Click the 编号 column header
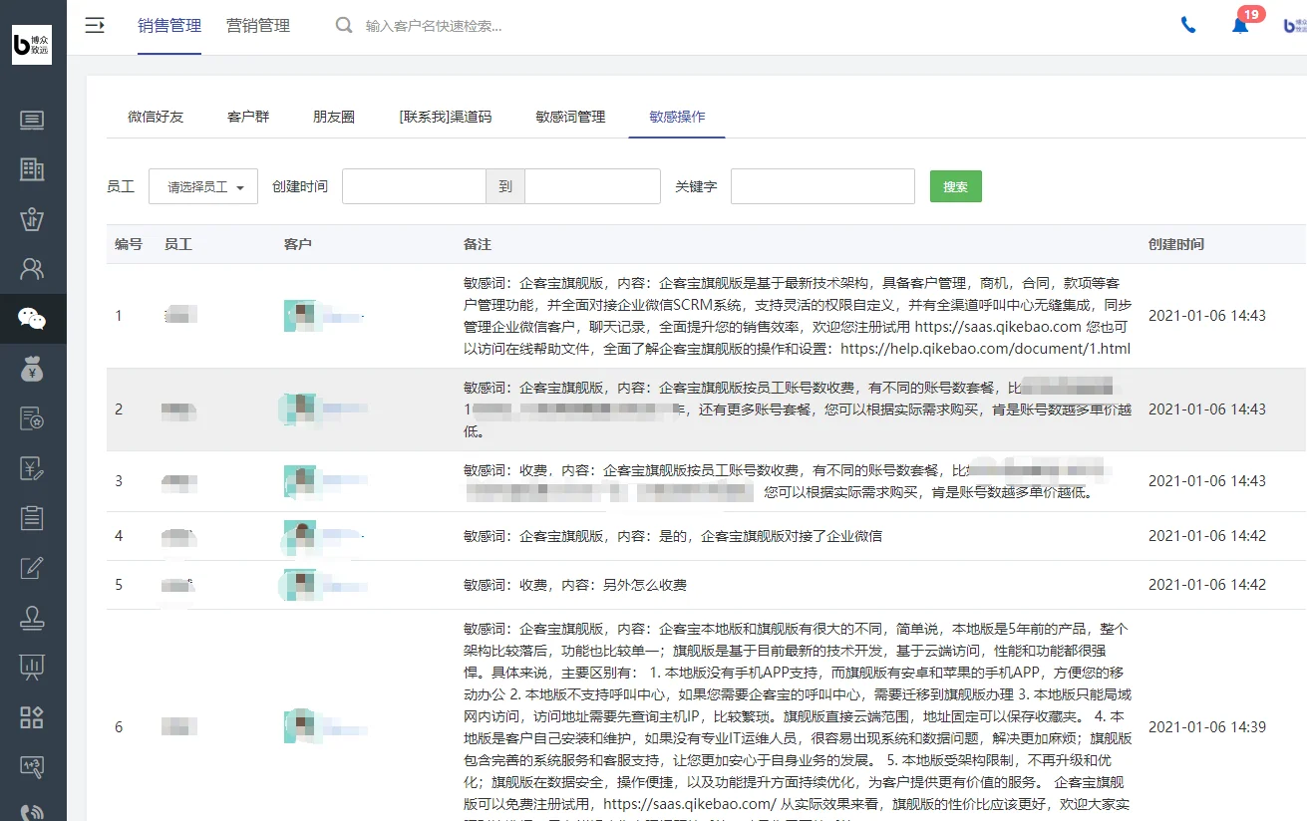Image resolution: width=1307 pixels, height=821 pixels. coord(129,244)
